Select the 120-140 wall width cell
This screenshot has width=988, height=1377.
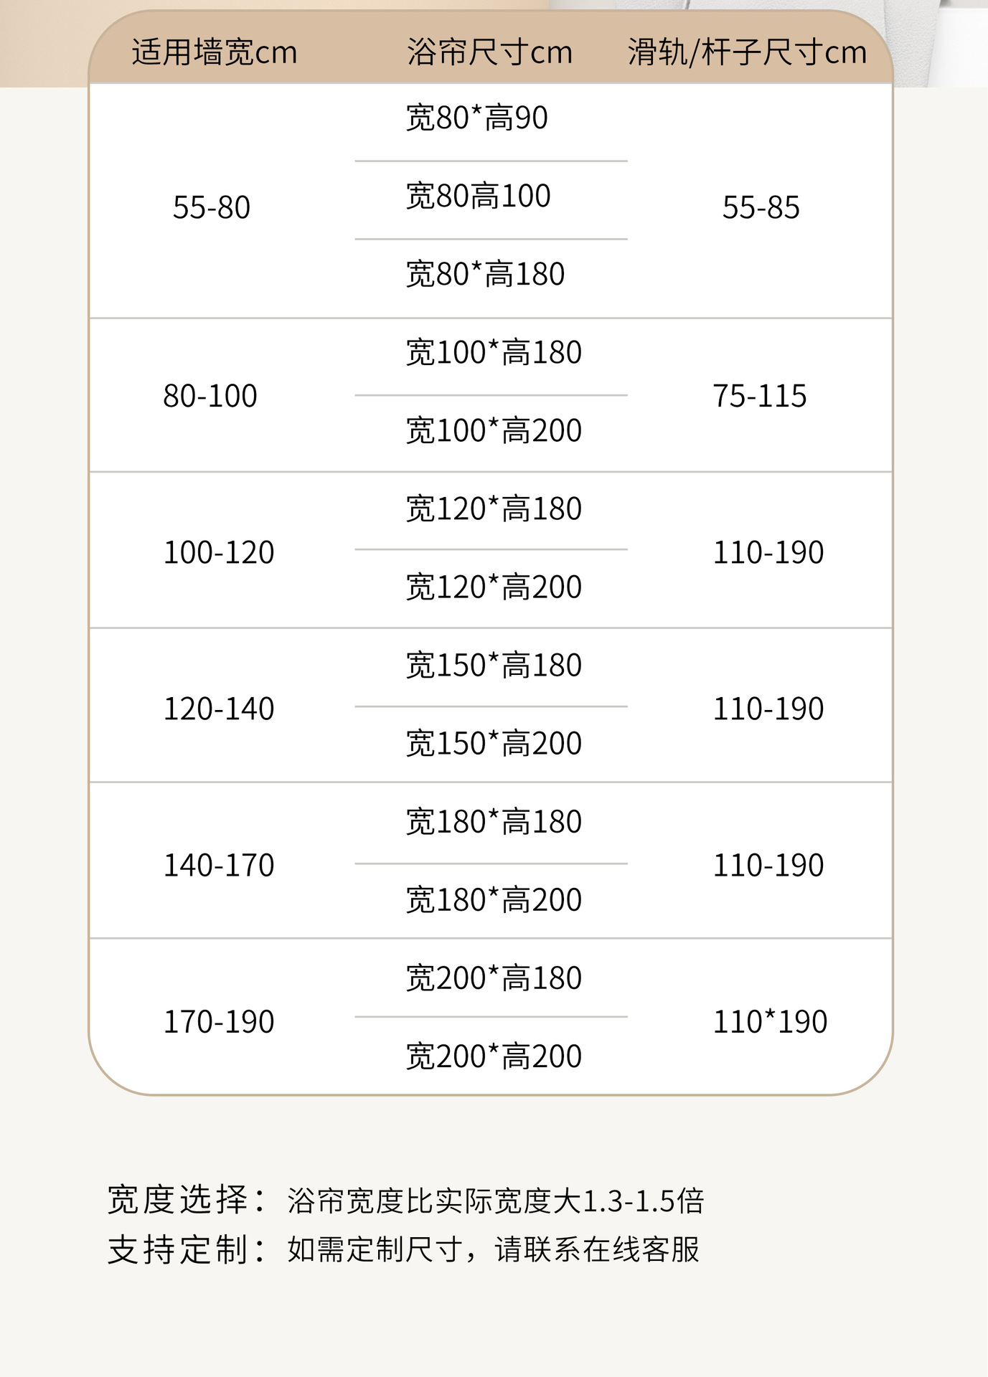tap(219, 709)
